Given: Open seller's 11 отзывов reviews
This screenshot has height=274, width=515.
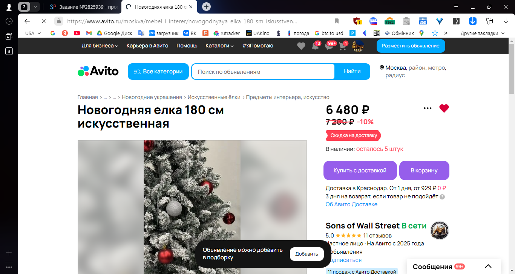Looking at the screenshot, I should click(x=377, y=236).
